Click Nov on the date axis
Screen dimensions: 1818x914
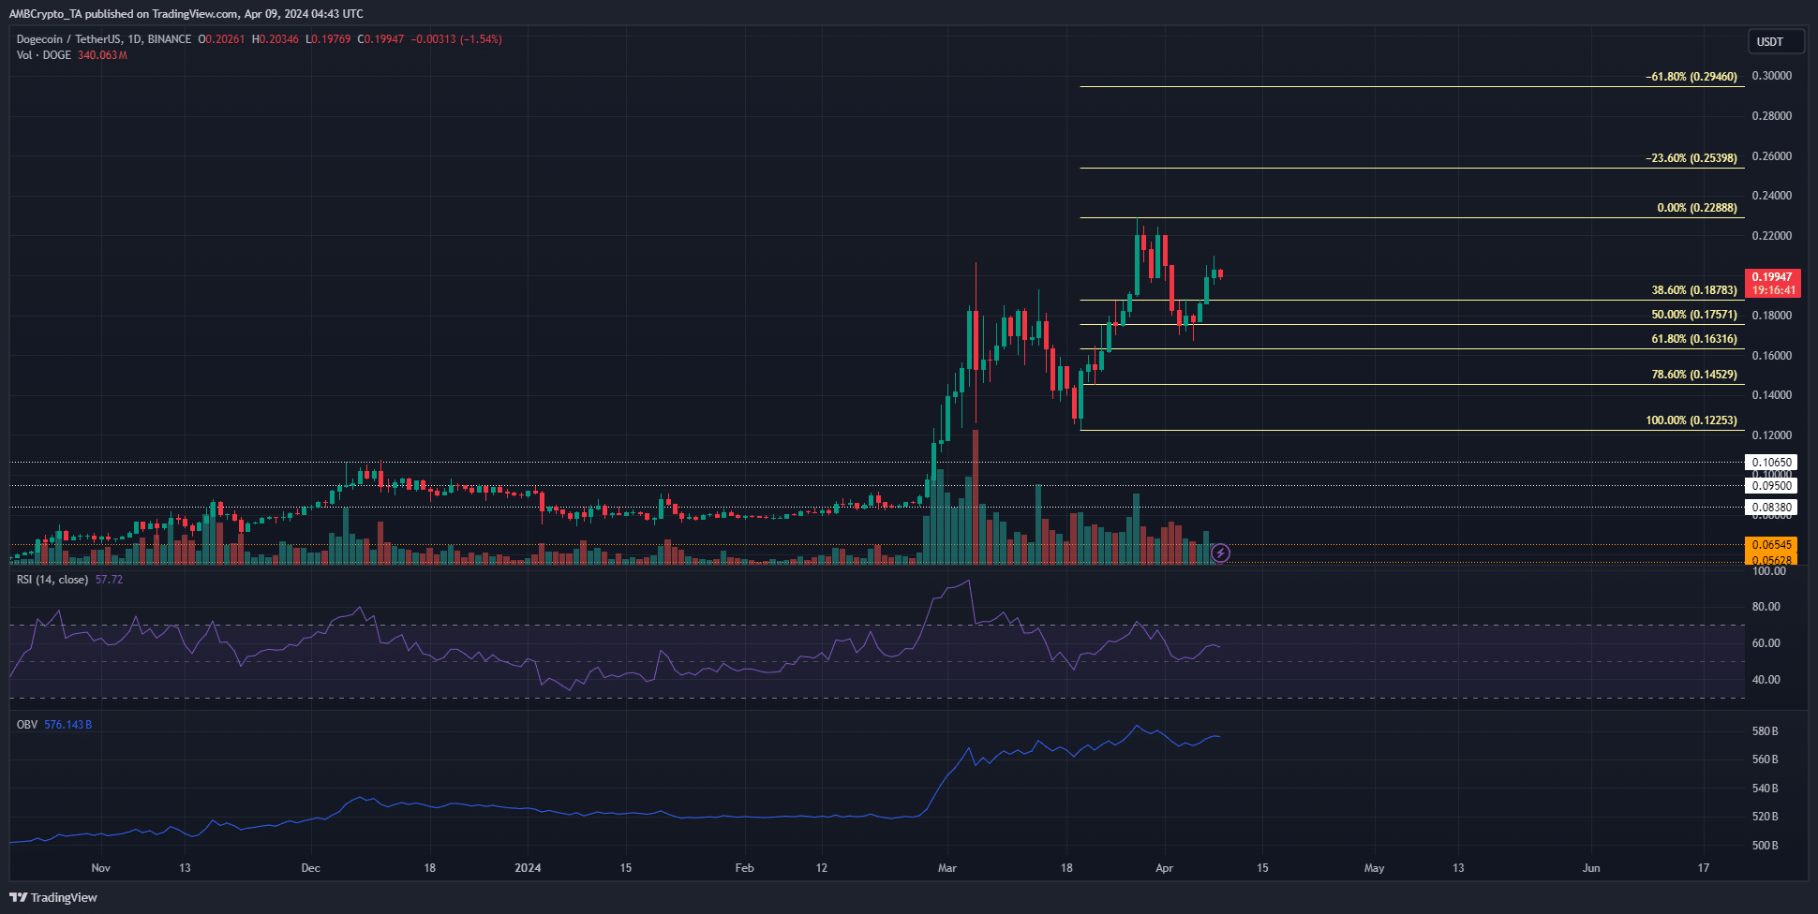(x=101, y=868)
